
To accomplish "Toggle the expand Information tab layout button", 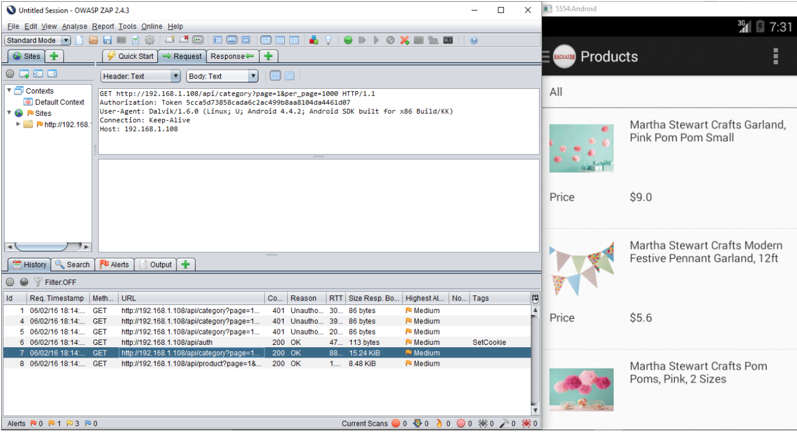I will 232,40.
